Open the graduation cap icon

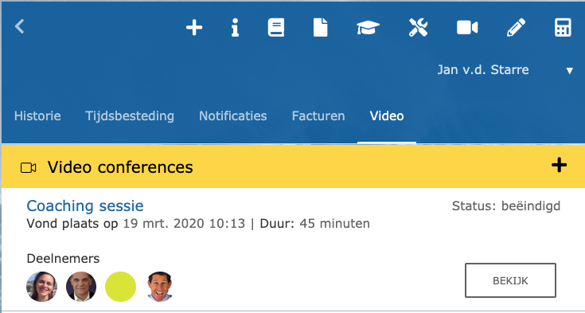(x=368, y=28)
